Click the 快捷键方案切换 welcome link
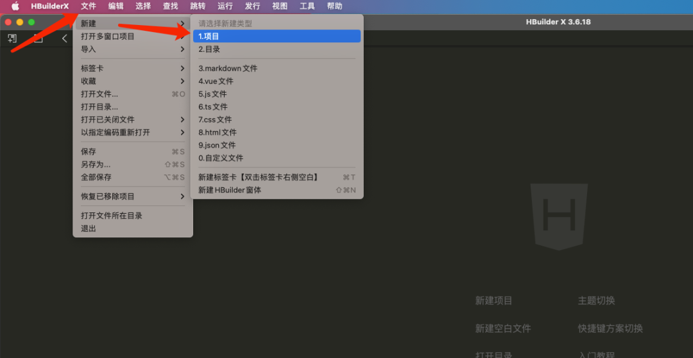 [610, 329]
